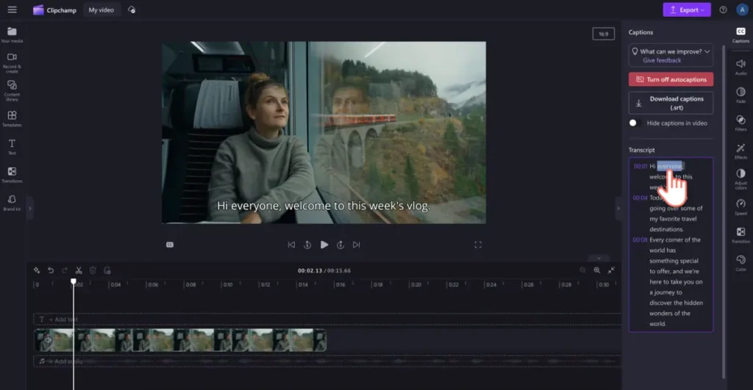Skip to the end of video
753x390 pixels.
point(357,245)
